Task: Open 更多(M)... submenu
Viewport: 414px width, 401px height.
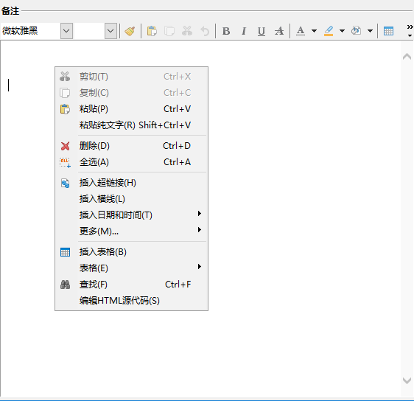Action: pyautogui.click(x=131, y=231)
